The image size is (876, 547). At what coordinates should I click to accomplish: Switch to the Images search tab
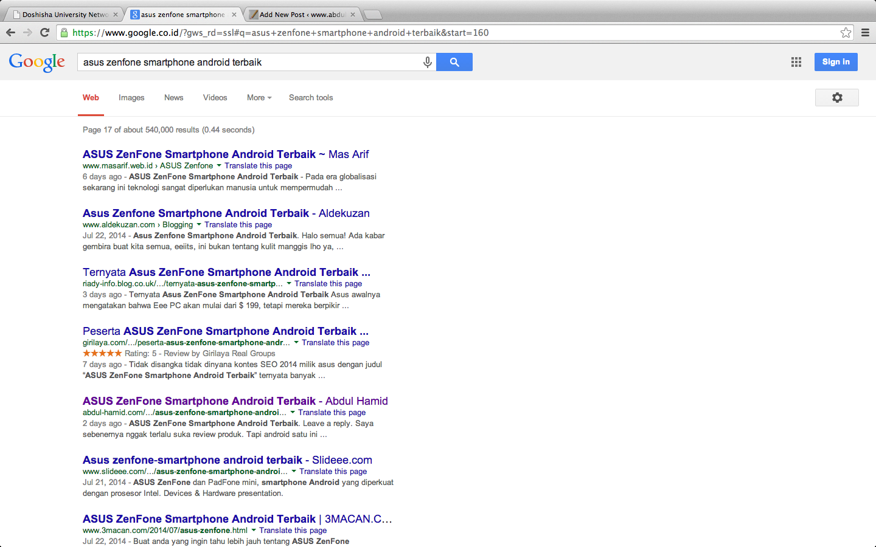point(131,98)
